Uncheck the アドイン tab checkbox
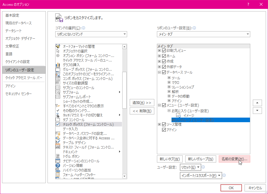The image size is (268, 194). (164, 130)
